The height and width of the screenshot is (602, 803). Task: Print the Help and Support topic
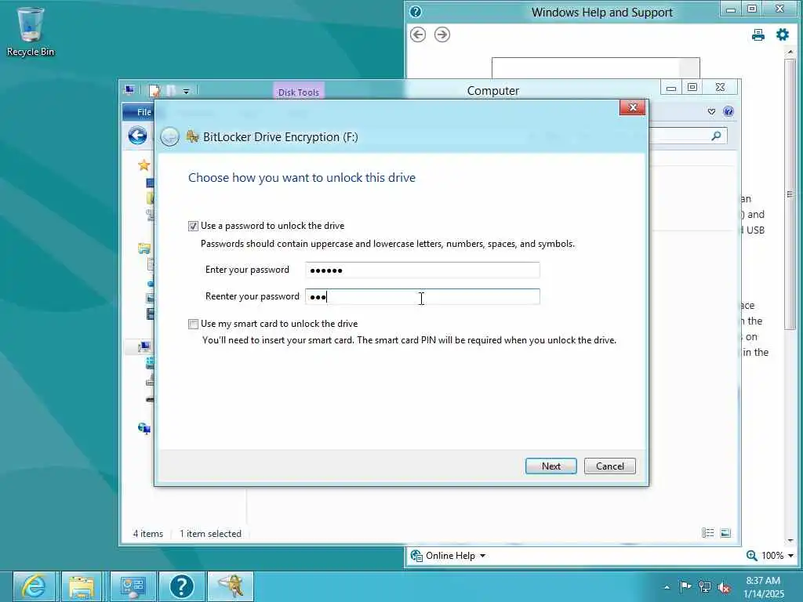tap(758, 34)
